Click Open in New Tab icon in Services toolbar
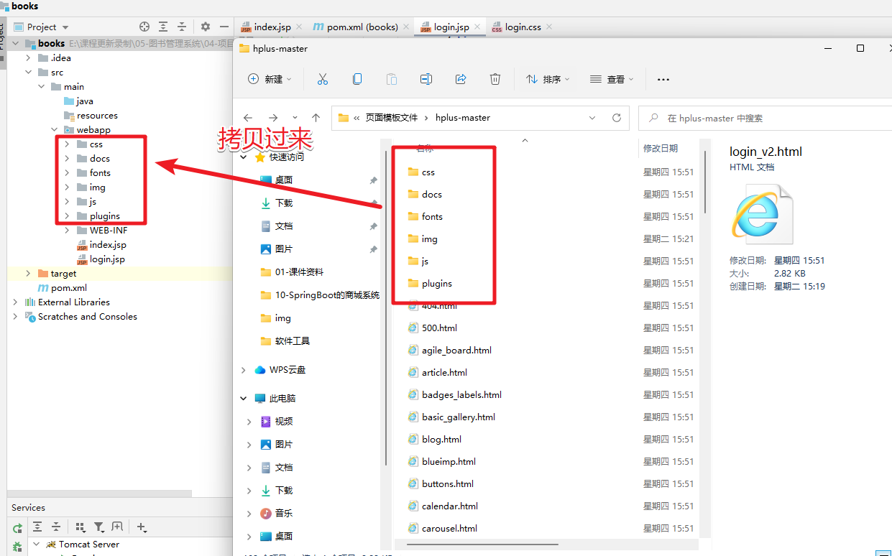 (117, 527)
